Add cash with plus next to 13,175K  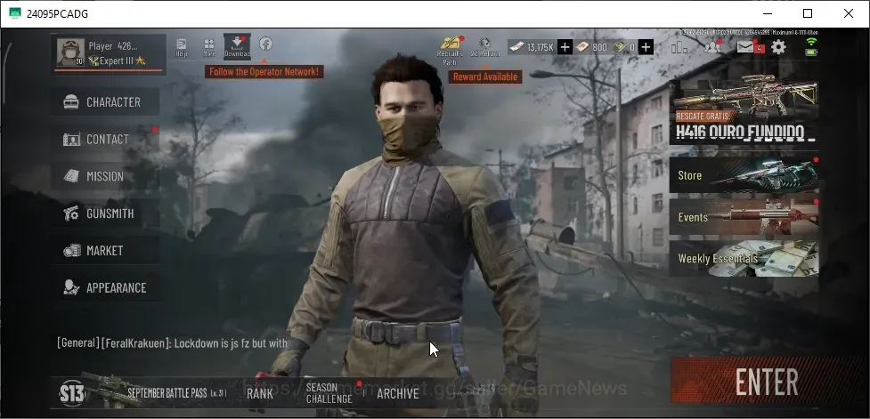565,47
